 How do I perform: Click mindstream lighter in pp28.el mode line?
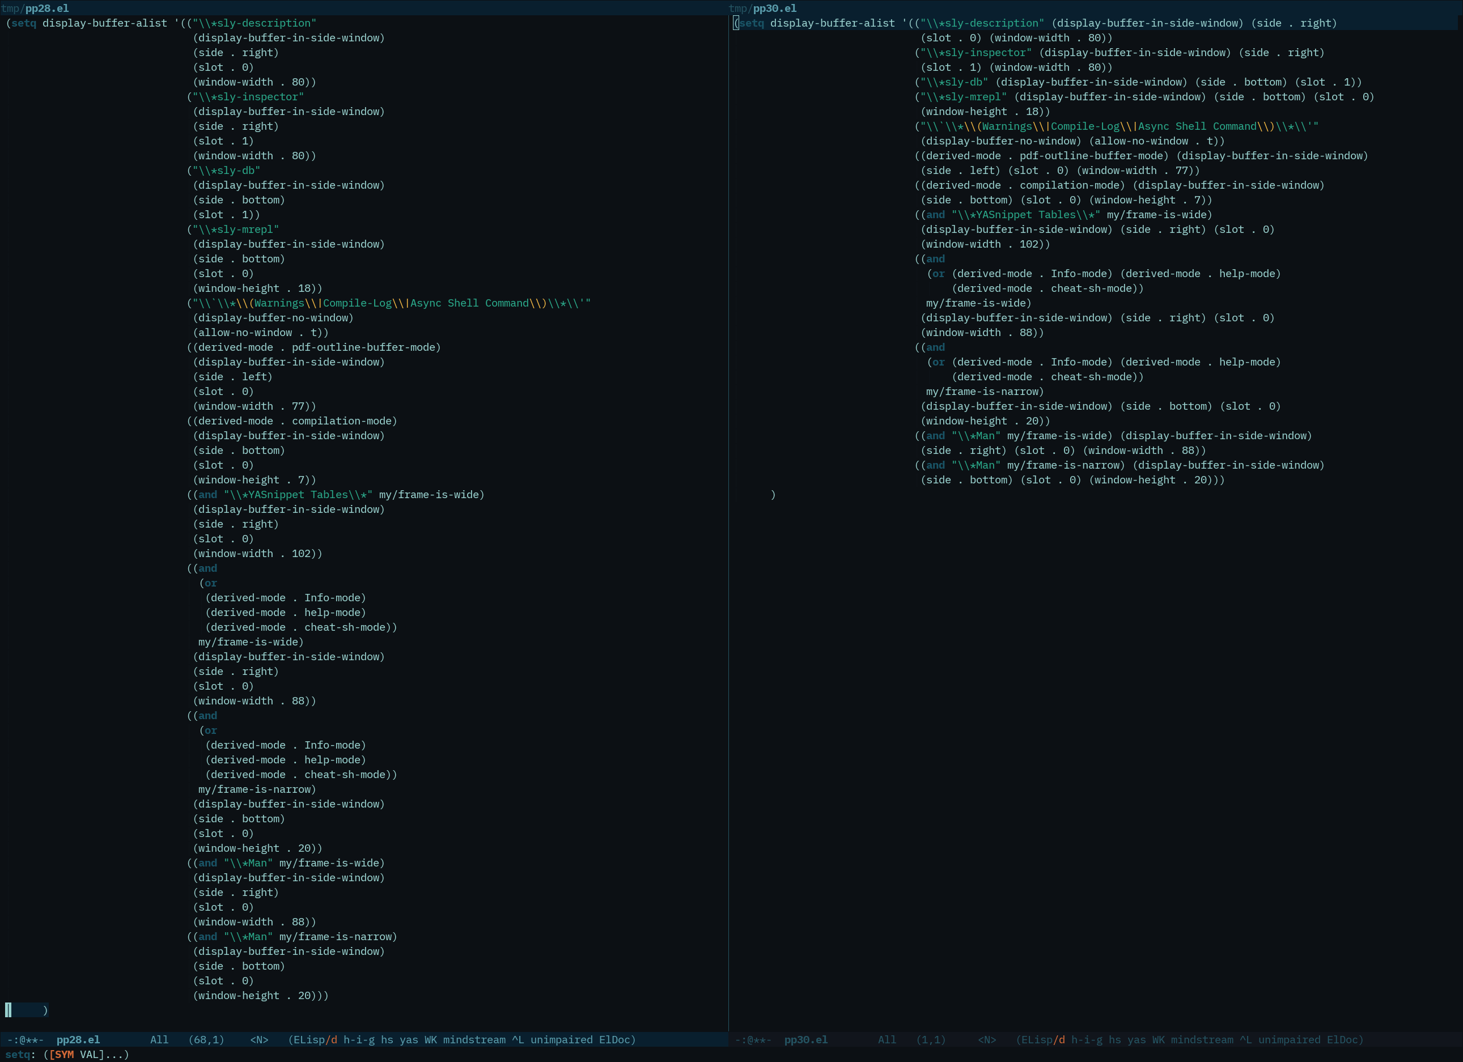click(x=474, y=1039)
